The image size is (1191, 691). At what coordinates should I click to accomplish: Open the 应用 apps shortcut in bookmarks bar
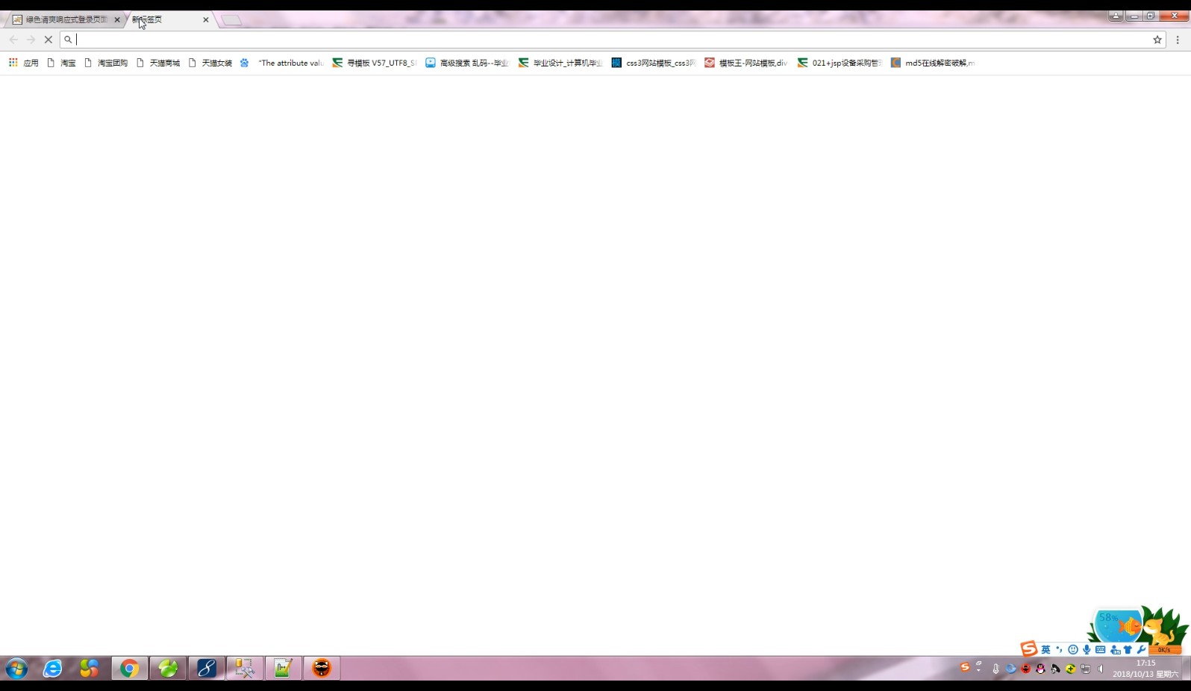point(23,63)
